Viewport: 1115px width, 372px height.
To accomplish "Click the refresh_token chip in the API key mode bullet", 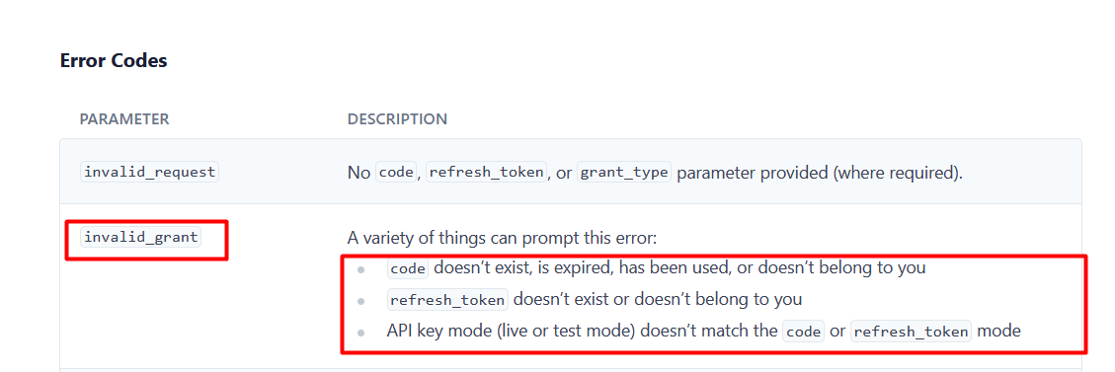I will 911,331.
